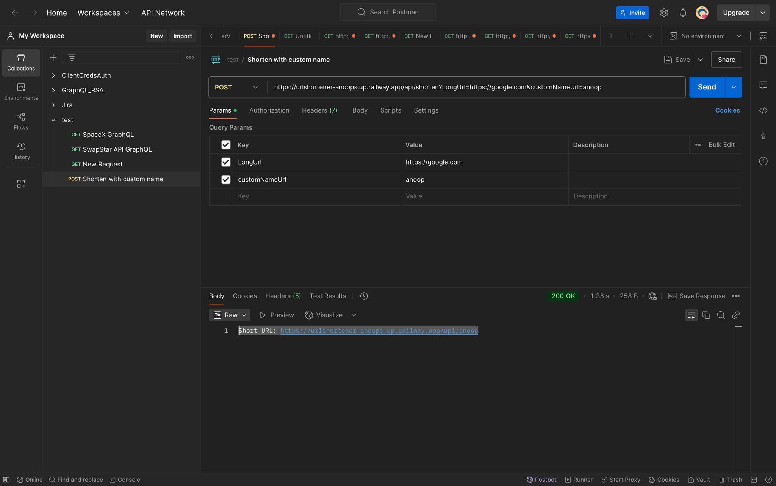Copy the response body to clipboard
Image resolution: width=776 pixels, height=486 pixels.
tap(706, 315)
